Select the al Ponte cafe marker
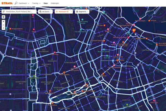The width and height of the screenshot is (166, 111). [x=149, y=20]
